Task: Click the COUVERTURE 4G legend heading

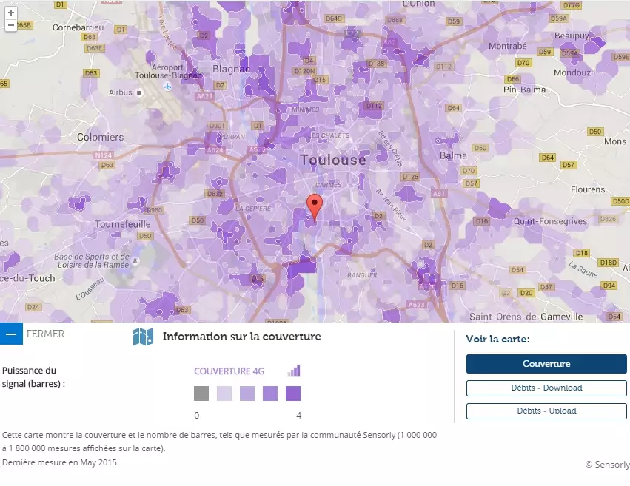Action: pyautogui.click(x=229, y=371)
